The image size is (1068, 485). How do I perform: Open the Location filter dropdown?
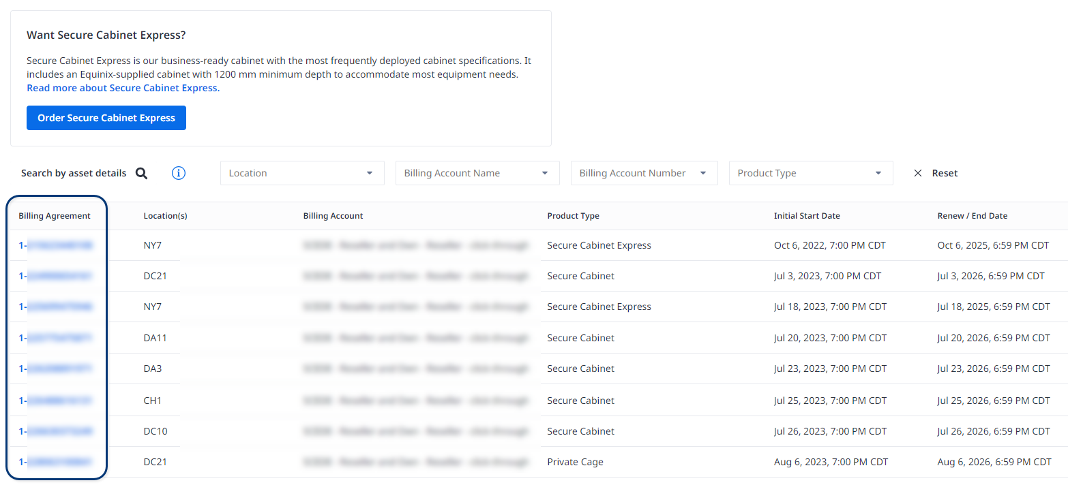click(x=302, y=173)
